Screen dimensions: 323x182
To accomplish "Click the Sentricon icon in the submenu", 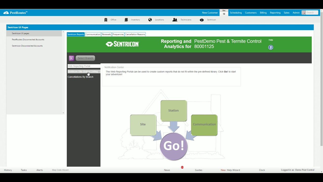I will tap(202, 20).
